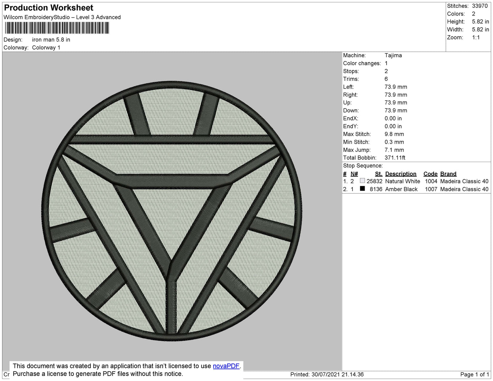Image resolution: width=493 pixels, height=381 pixels.
Task: Click the 'N#' column header
Action: (354, 174)
